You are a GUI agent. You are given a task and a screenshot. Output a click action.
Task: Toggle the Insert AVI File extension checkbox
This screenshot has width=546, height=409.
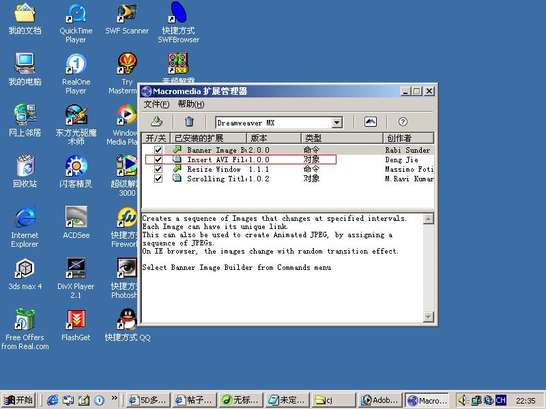pos(158,160)
